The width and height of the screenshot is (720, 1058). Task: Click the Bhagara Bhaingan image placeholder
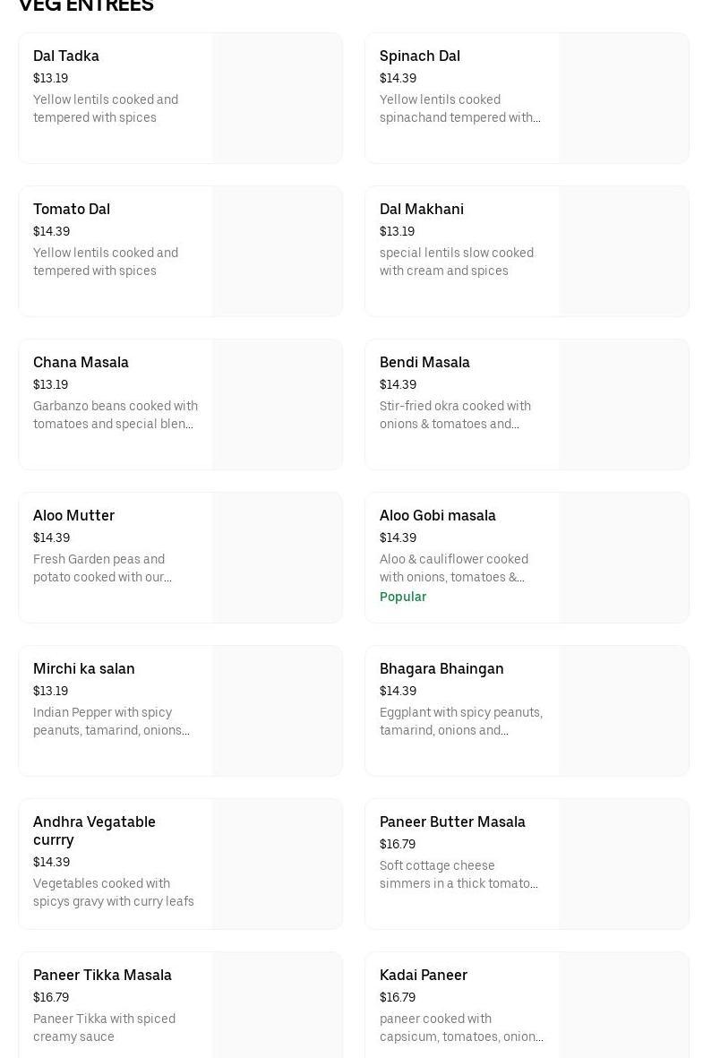[x=624, y=711]
